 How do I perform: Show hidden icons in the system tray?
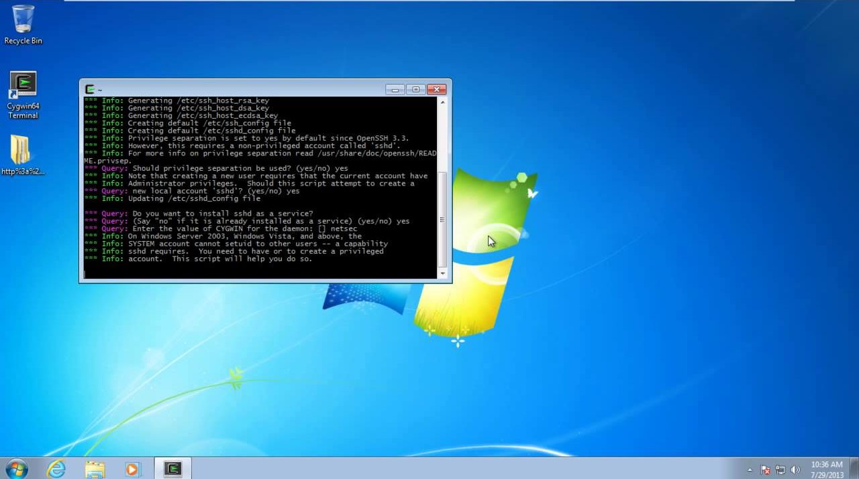[x=750, y=470]
